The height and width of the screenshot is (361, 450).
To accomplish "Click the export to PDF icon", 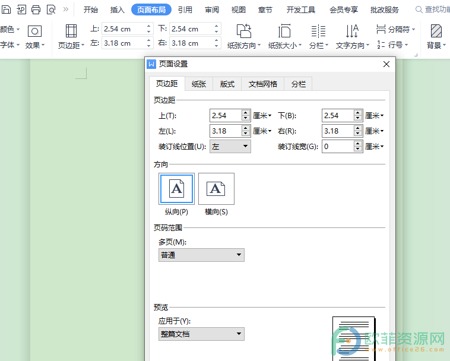I will point(21,9).
